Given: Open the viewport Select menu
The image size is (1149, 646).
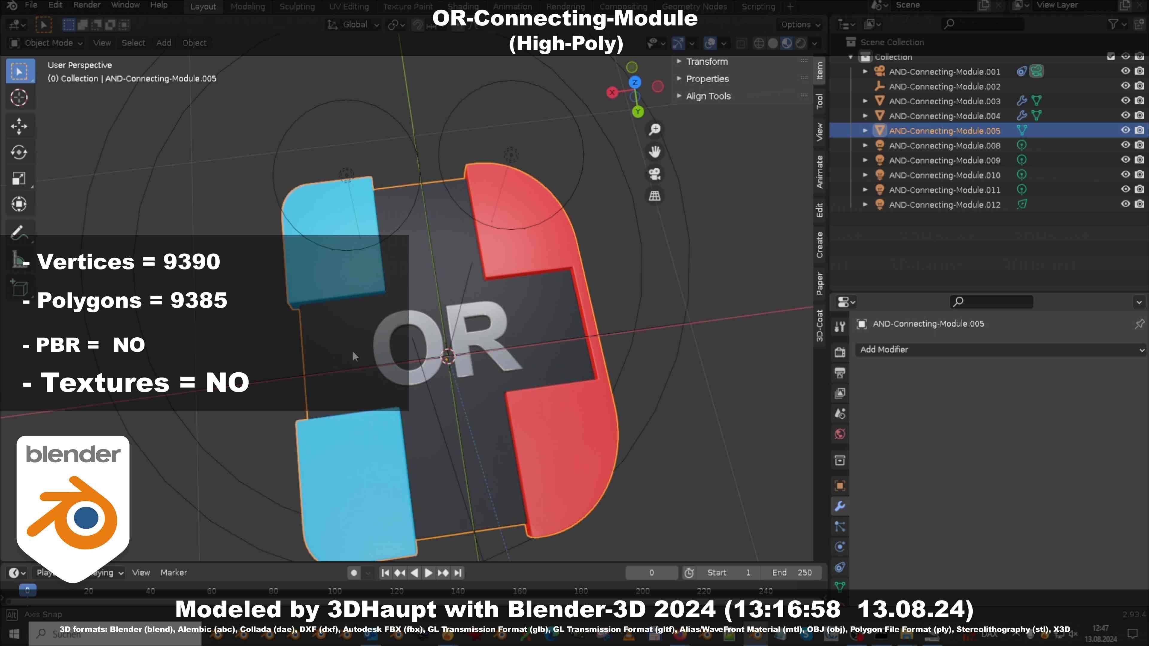Looking at the screenshot, I should tap(133, 43).
